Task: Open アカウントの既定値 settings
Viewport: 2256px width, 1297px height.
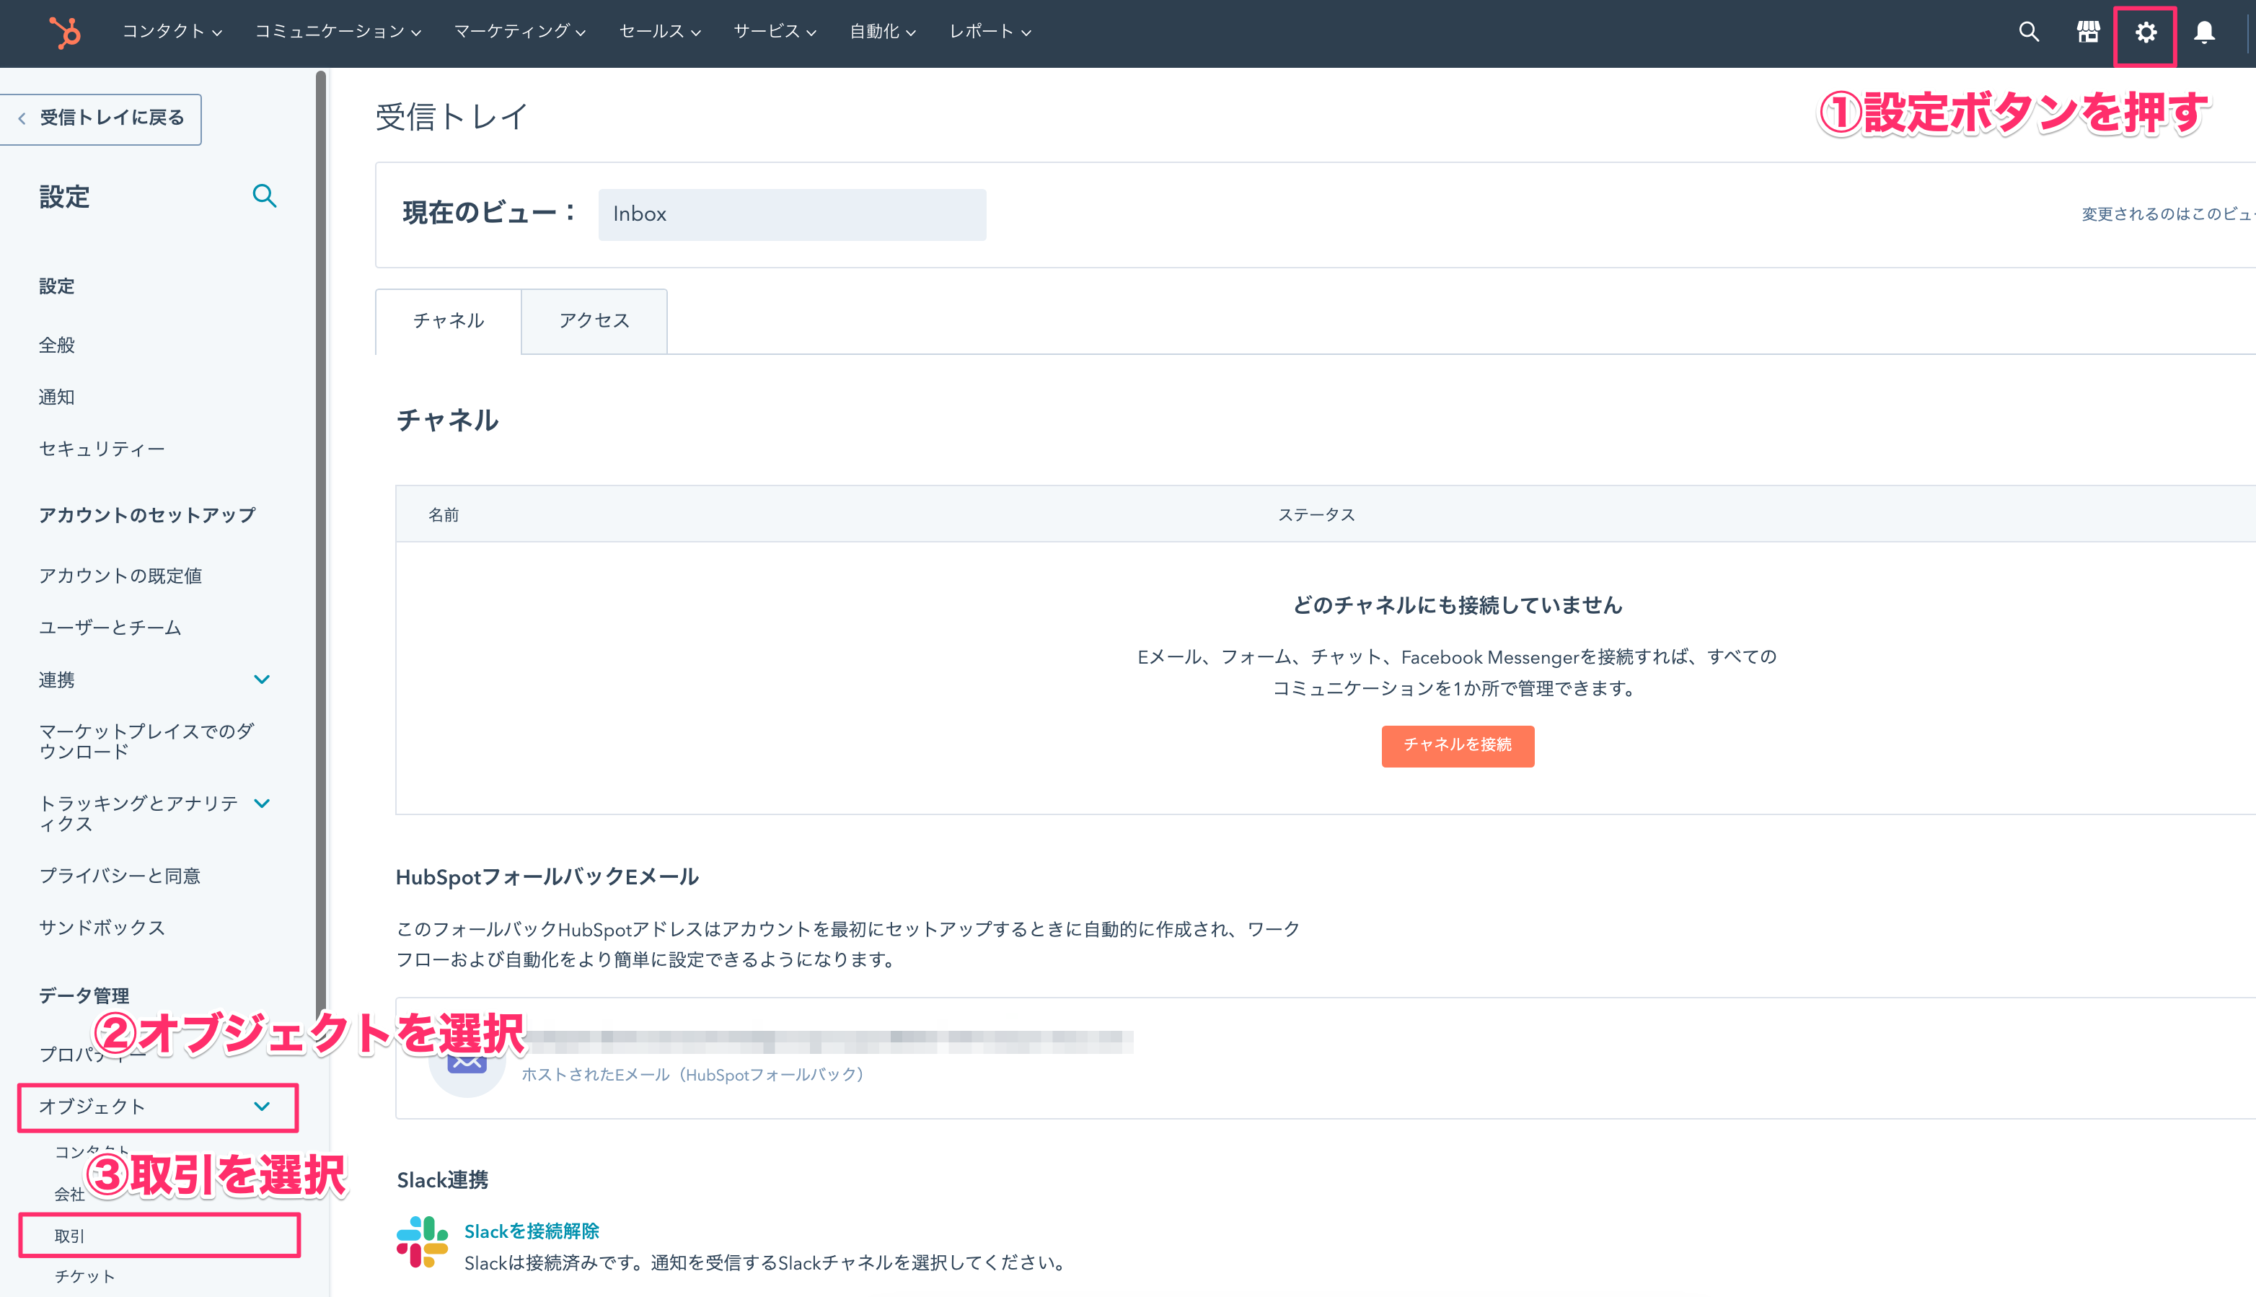Action: (x=120, y=576)
